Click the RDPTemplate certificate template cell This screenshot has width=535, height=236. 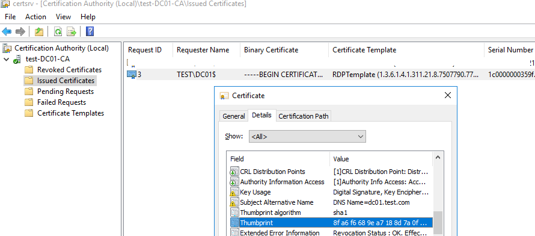pos(406,75)
